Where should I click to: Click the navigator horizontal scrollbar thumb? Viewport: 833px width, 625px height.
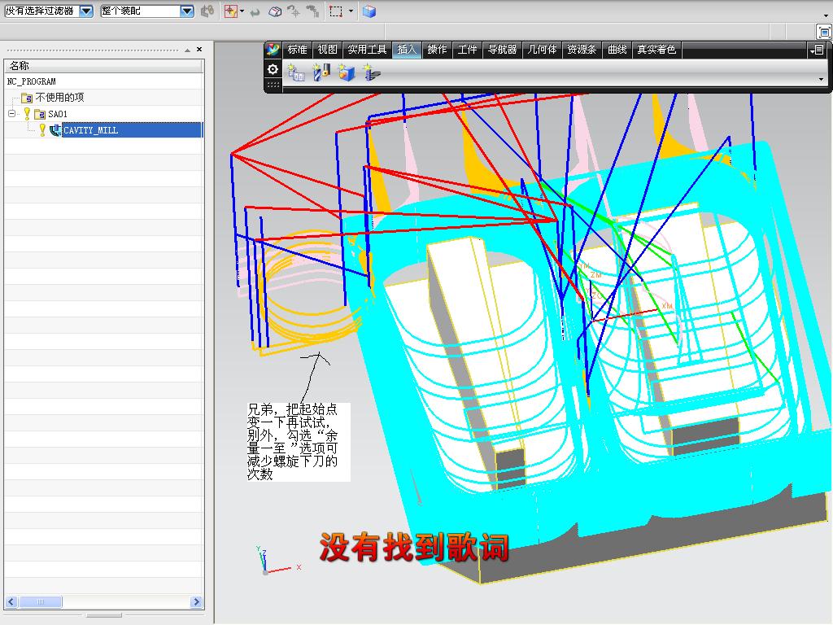coord(41,601)
